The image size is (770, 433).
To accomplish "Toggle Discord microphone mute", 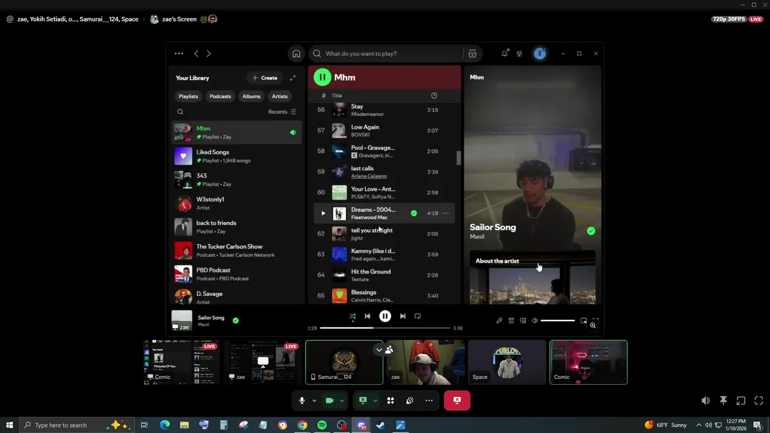I will coord(302,401).
